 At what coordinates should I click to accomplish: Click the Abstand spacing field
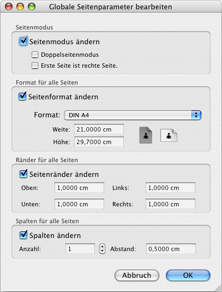pos(171,249)
